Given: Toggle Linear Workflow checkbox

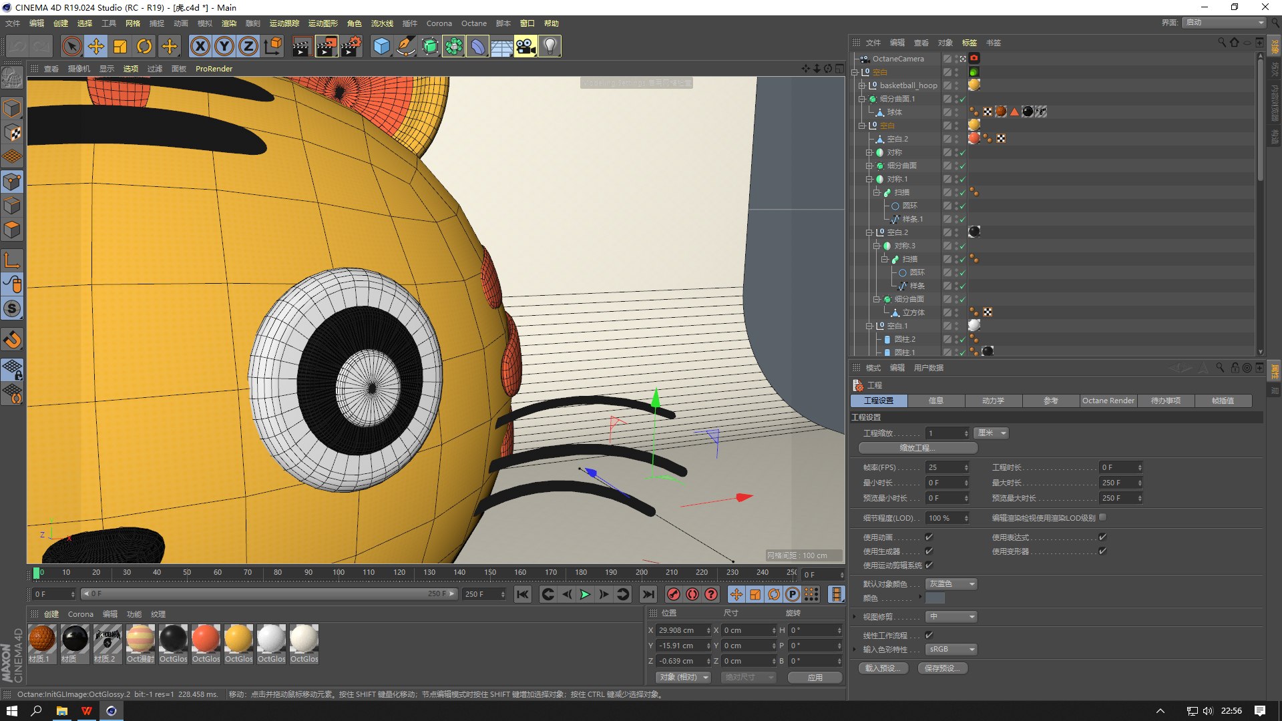Looking at the screenshot, I should click(x=929, y=635).
